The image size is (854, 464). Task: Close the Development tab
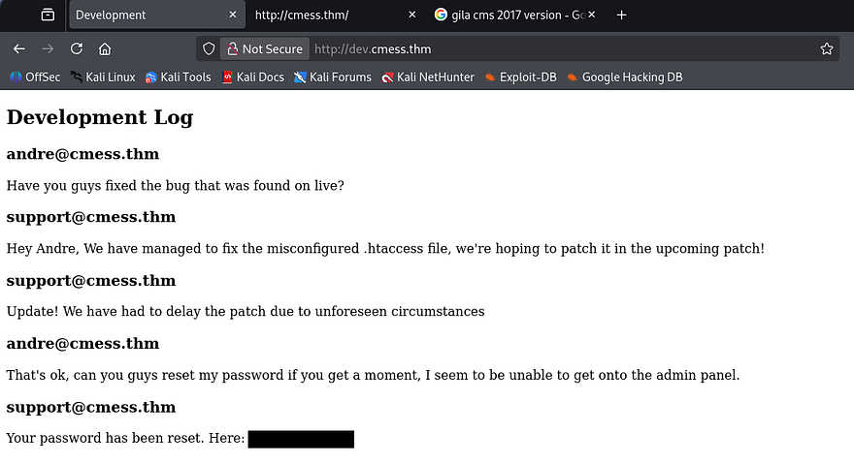click(232, 15)
